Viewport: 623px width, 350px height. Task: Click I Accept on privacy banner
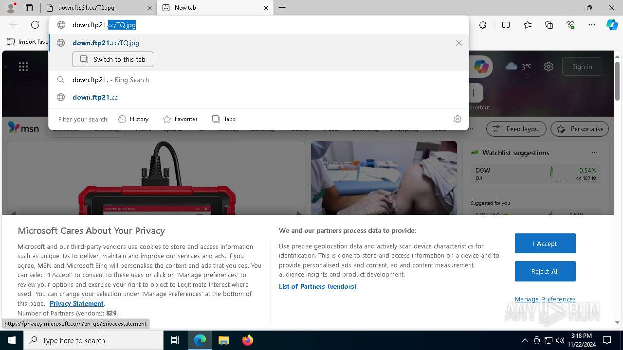click(x=545, y=244)
